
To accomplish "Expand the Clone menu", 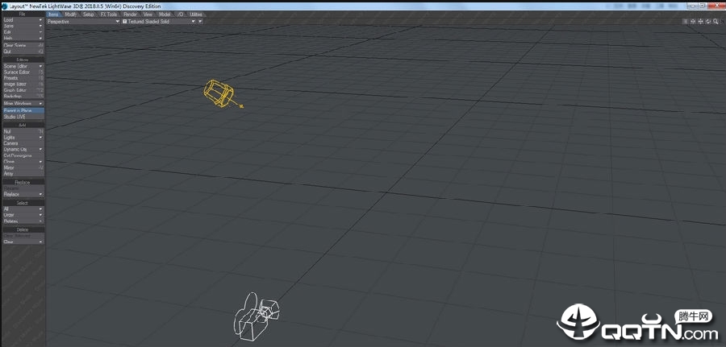I will [23, 162].
